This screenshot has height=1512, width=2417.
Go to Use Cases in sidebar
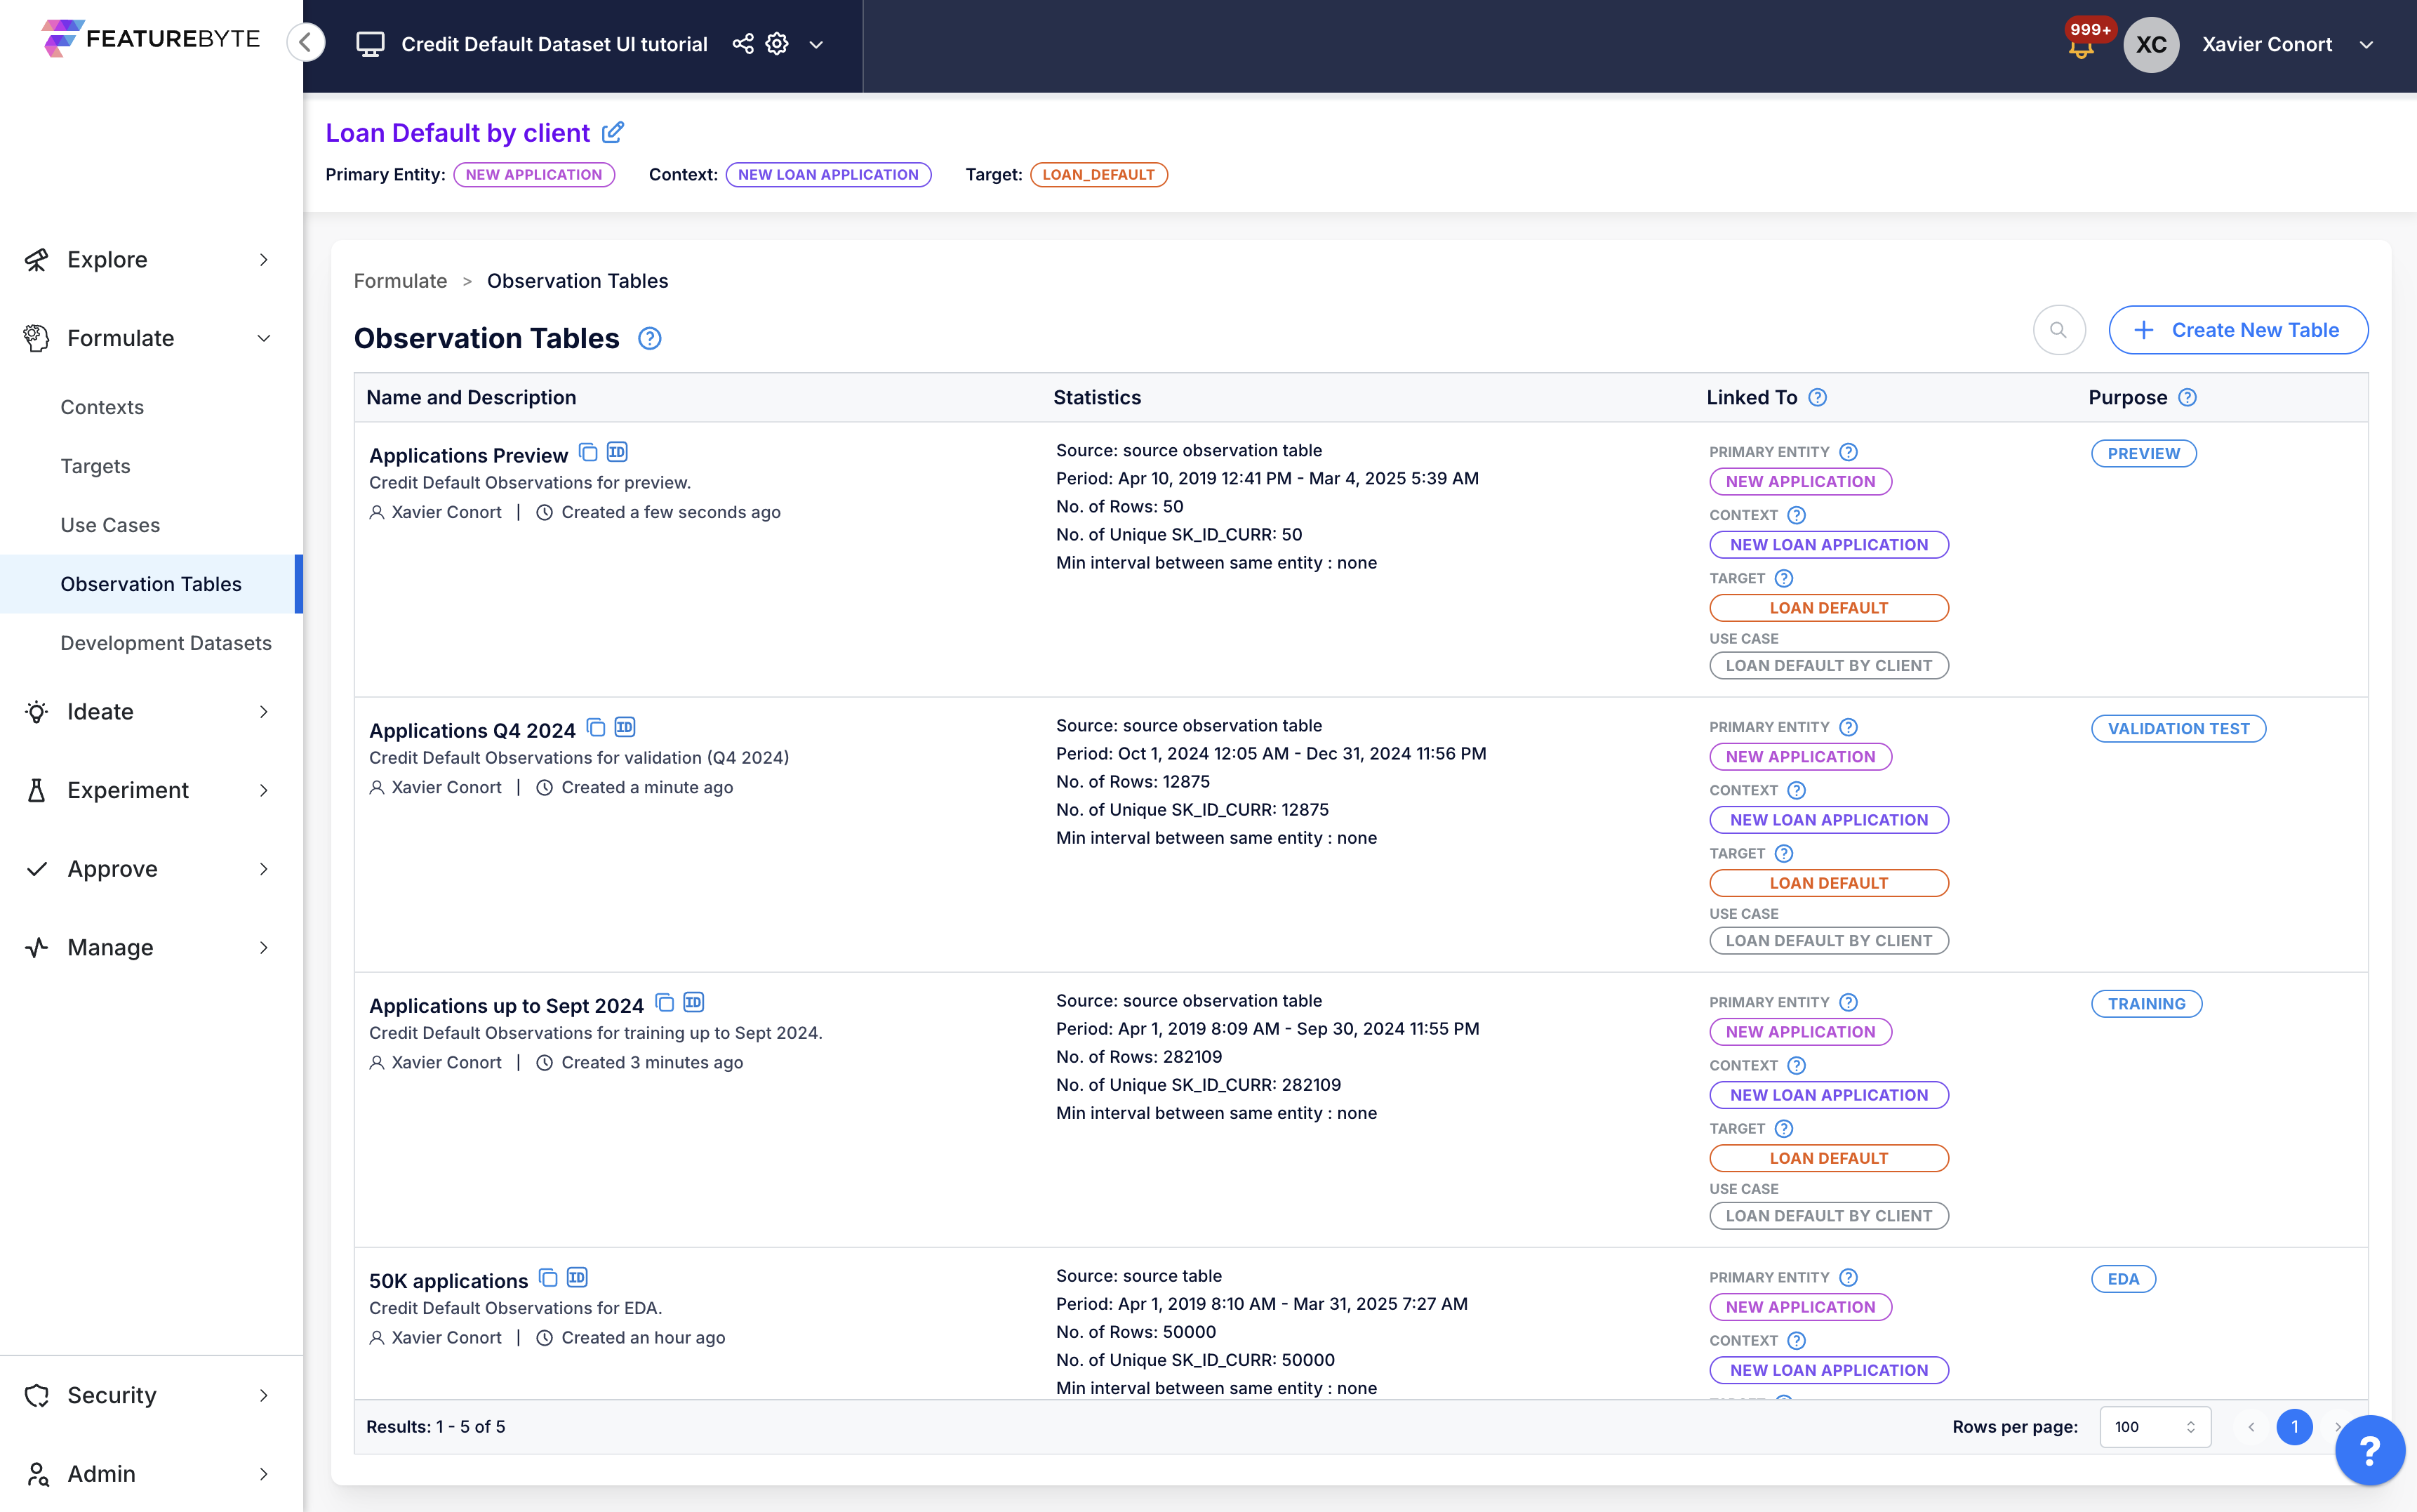click(110, 525)
